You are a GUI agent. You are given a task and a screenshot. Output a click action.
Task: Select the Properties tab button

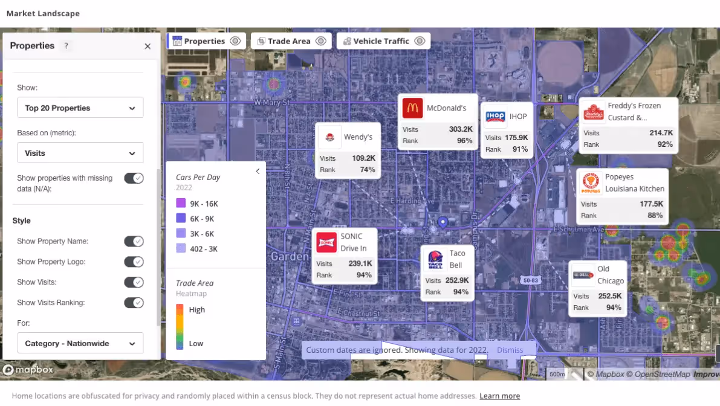207,41
